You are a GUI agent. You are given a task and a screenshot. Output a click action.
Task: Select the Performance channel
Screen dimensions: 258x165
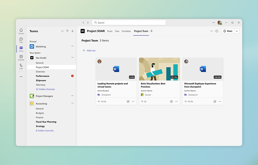[43, 76]
